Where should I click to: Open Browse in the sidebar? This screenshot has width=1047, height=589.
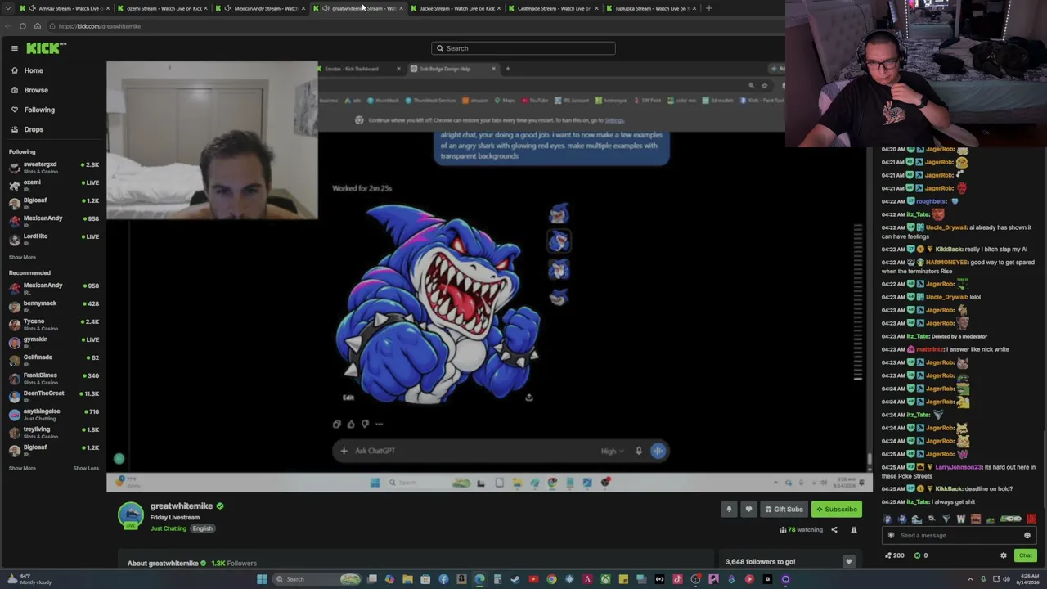pos(36,90)
